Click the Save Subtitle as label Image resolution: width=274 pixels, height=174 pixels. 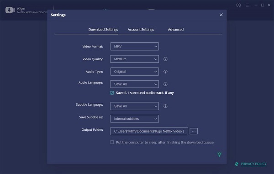pyautogui.click(x=91, y=117)
